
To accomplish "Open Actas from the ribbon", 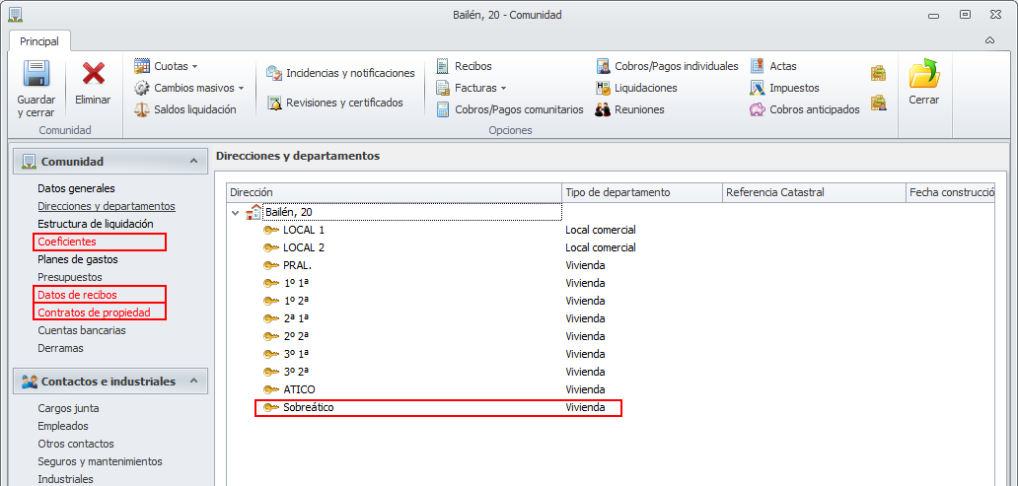I will 782,66.
